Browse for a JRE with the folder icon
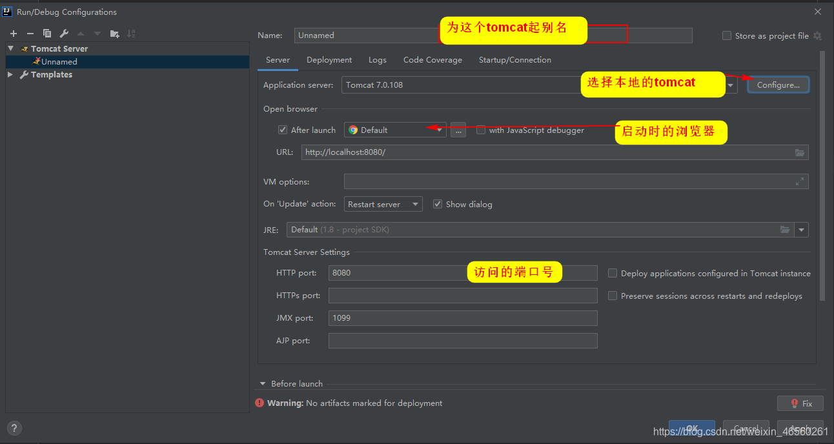 coord(785,230)
